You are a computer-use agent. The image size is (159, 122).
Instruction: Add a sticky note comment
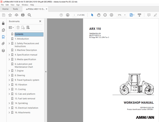[149, 15]
